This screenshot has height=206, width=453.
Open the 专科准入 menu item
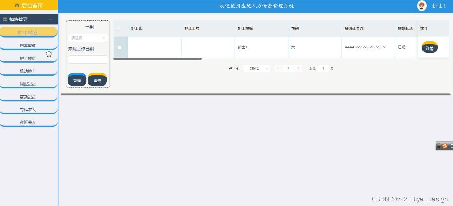pos(28,110)
